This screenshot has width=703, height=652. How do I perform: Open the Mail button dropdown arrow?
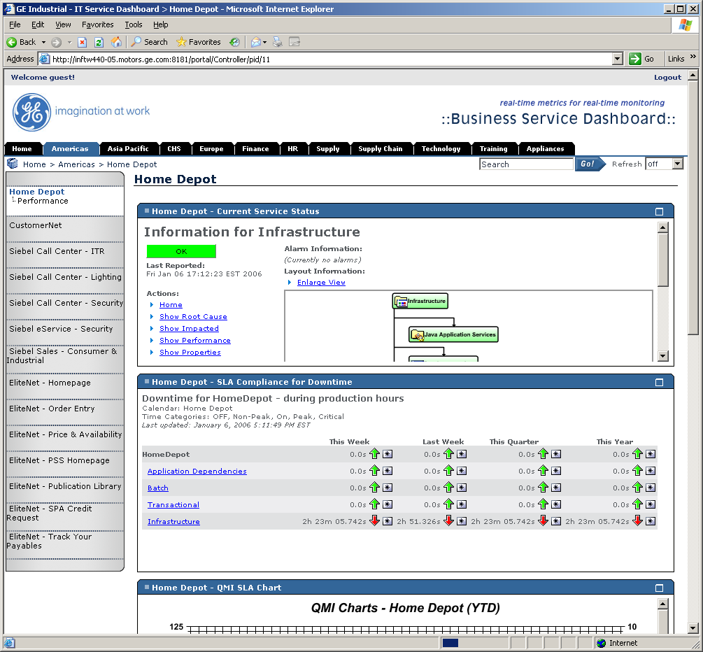point(265,42)
